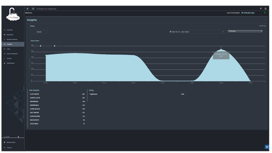The image size is (272, 153).
Task: Click the filter funnel icon
Action: (261, 8)
